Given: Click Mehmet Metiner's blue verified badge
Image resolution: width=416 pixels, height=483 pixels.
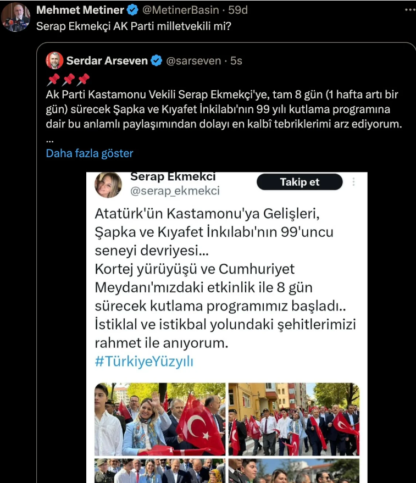Looking at the screenshot, I should click(133, 10).
